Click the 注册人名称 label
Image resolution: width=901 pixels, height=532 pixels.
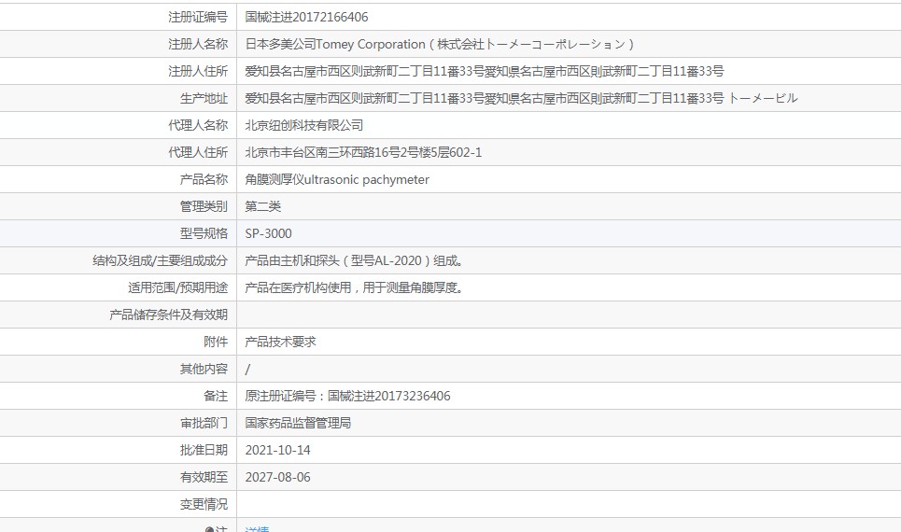coord(198,44)
